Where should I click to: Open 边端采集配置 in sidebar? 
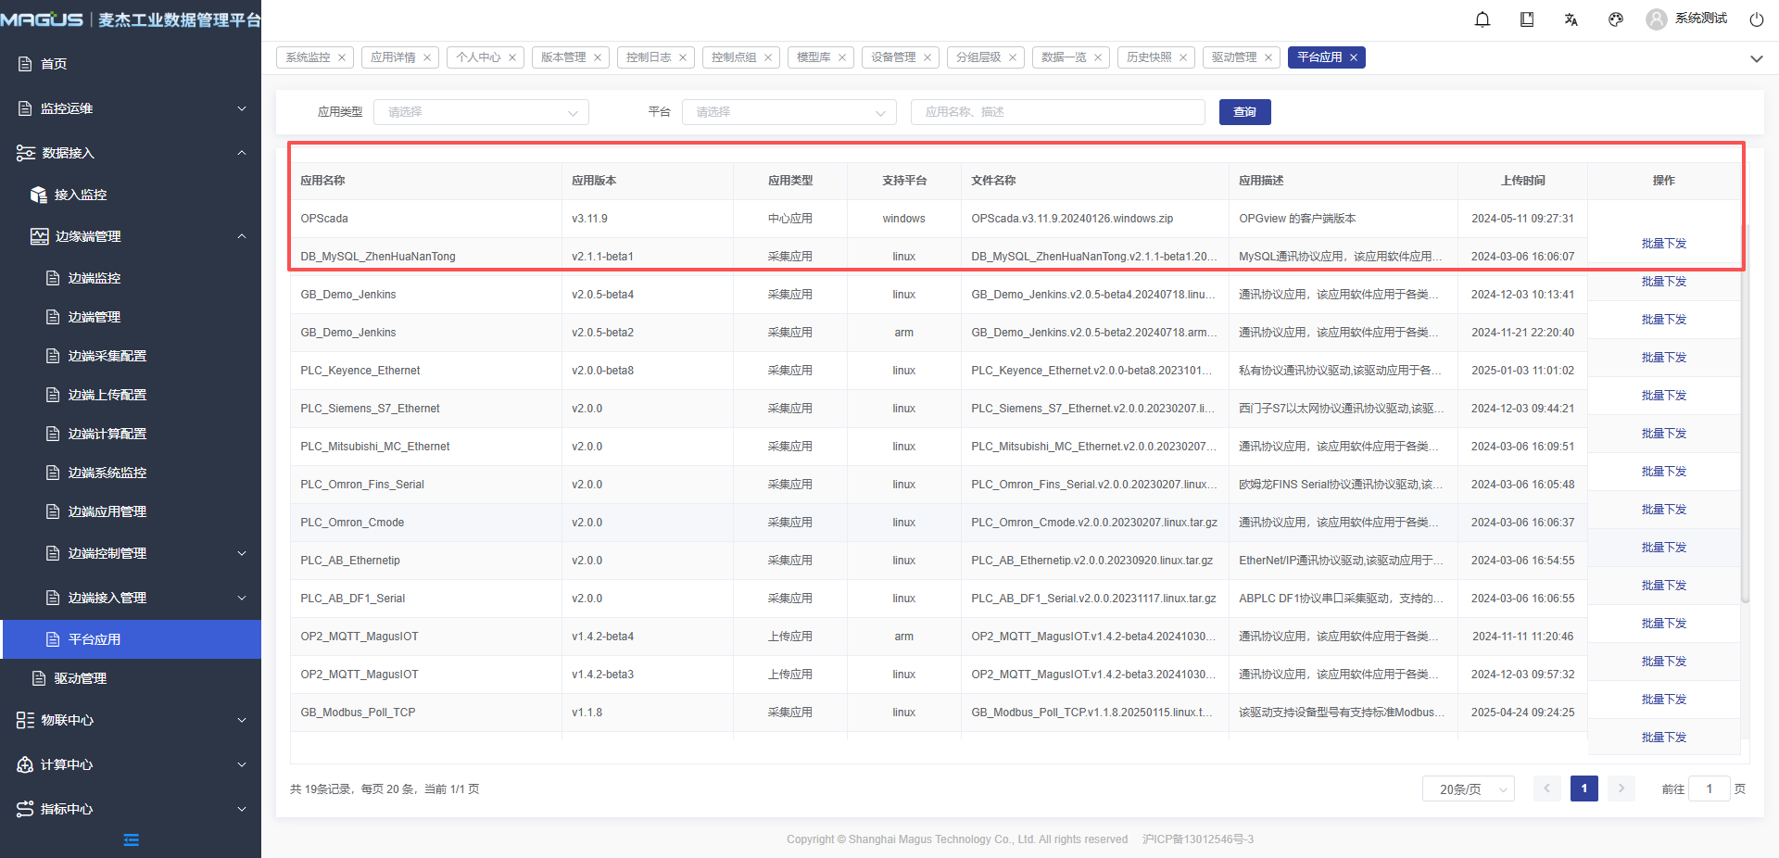pos(107,356)
